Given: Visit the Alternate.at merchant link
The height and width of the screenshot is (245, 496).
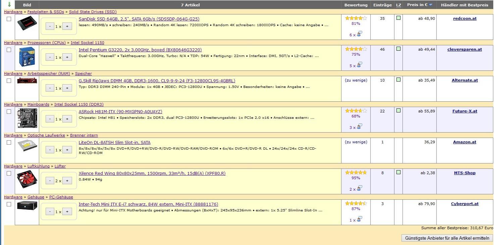Looking at the screenshot, I should coord(464,80).
